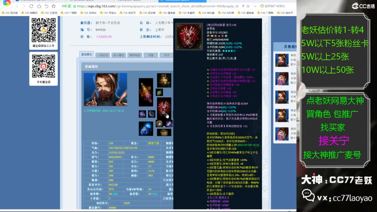Screen dimensions: 377x212
Task: Click the undo/restore closed tab icon
Action: [46, 6]
